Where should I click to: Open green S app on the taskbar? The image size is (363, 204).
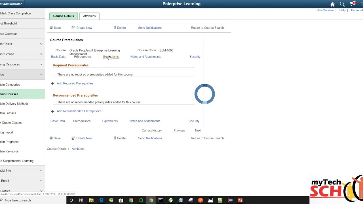tap(171, 200)
